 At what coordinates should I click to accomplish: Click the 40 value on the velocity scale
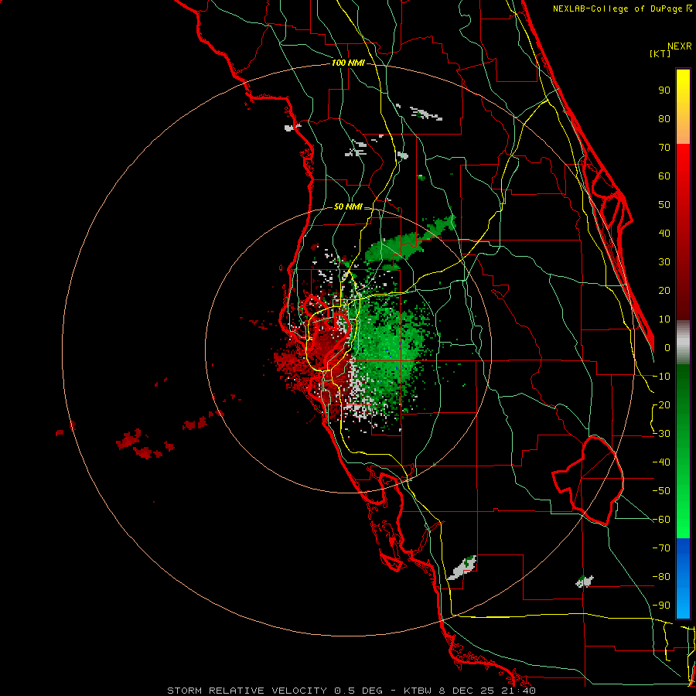(x=664, y=234)
